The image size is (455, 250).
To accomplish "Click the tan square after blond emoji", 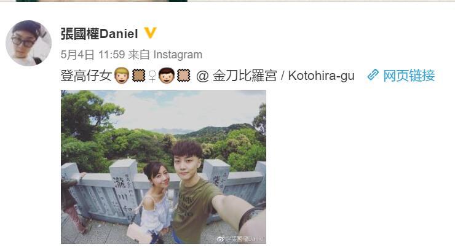I will coord(139,76).
